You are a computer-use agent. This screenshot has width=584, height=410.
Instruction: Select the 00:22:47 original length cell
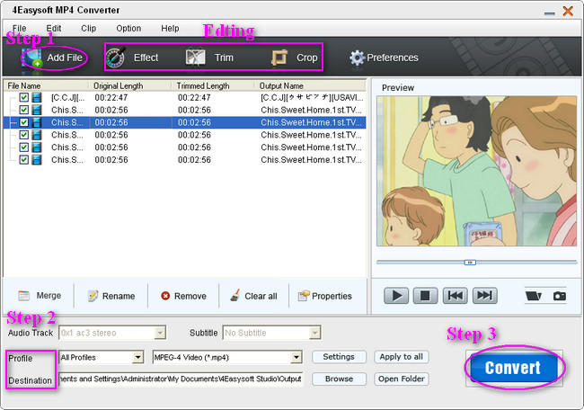111,98
